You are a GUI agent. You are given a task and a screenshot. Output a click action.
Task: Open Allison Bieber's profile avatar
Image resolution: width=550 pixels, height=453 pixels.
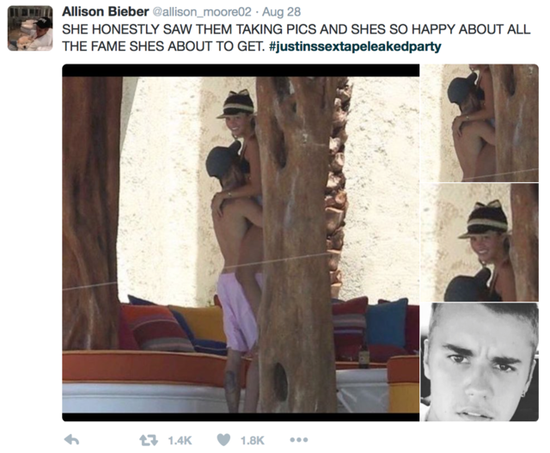[x=30, y=28]
